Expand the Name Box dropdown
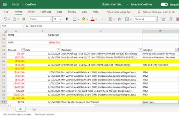This screenshot has width=179, height=116. (x=22, y=26)
